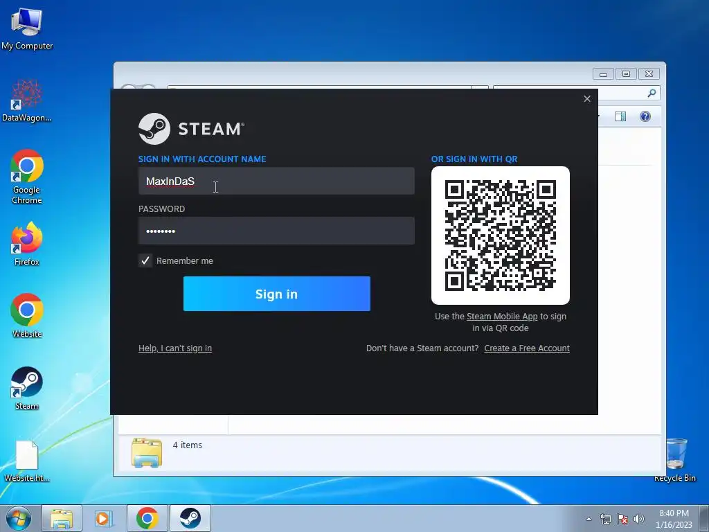
Task: Click the QR code image
Action: click(x=501, y=236)
